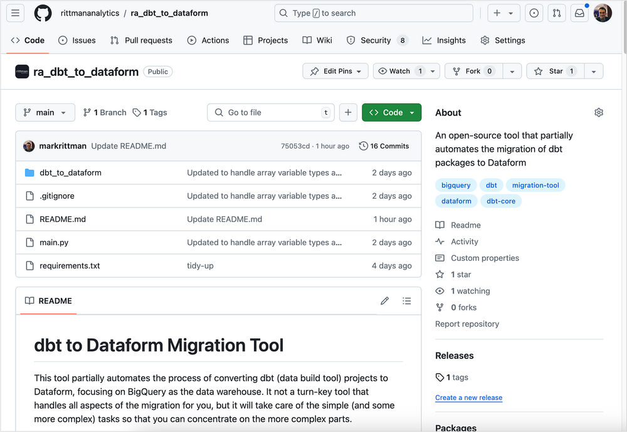Focus the Go to file field

pyautogui.click(x=271, y=112)
